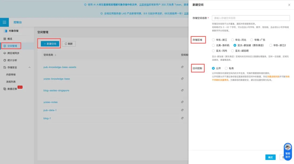Click the sort icon beside 空间名称
The image size is (294, 164).
coord(56,55)
